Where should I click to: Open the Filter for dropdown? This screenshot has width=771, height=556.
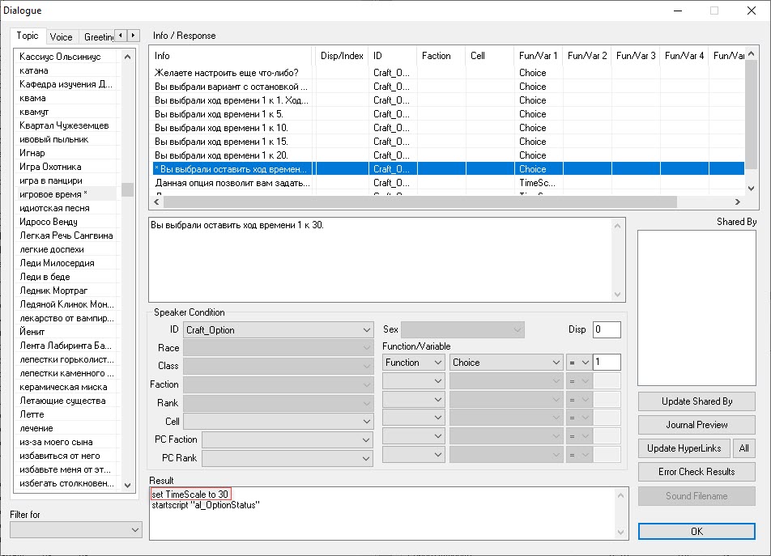tap(135, 529)
